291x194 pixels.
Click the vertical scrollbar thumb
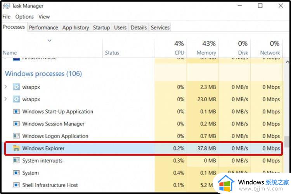tap(287, 142)
